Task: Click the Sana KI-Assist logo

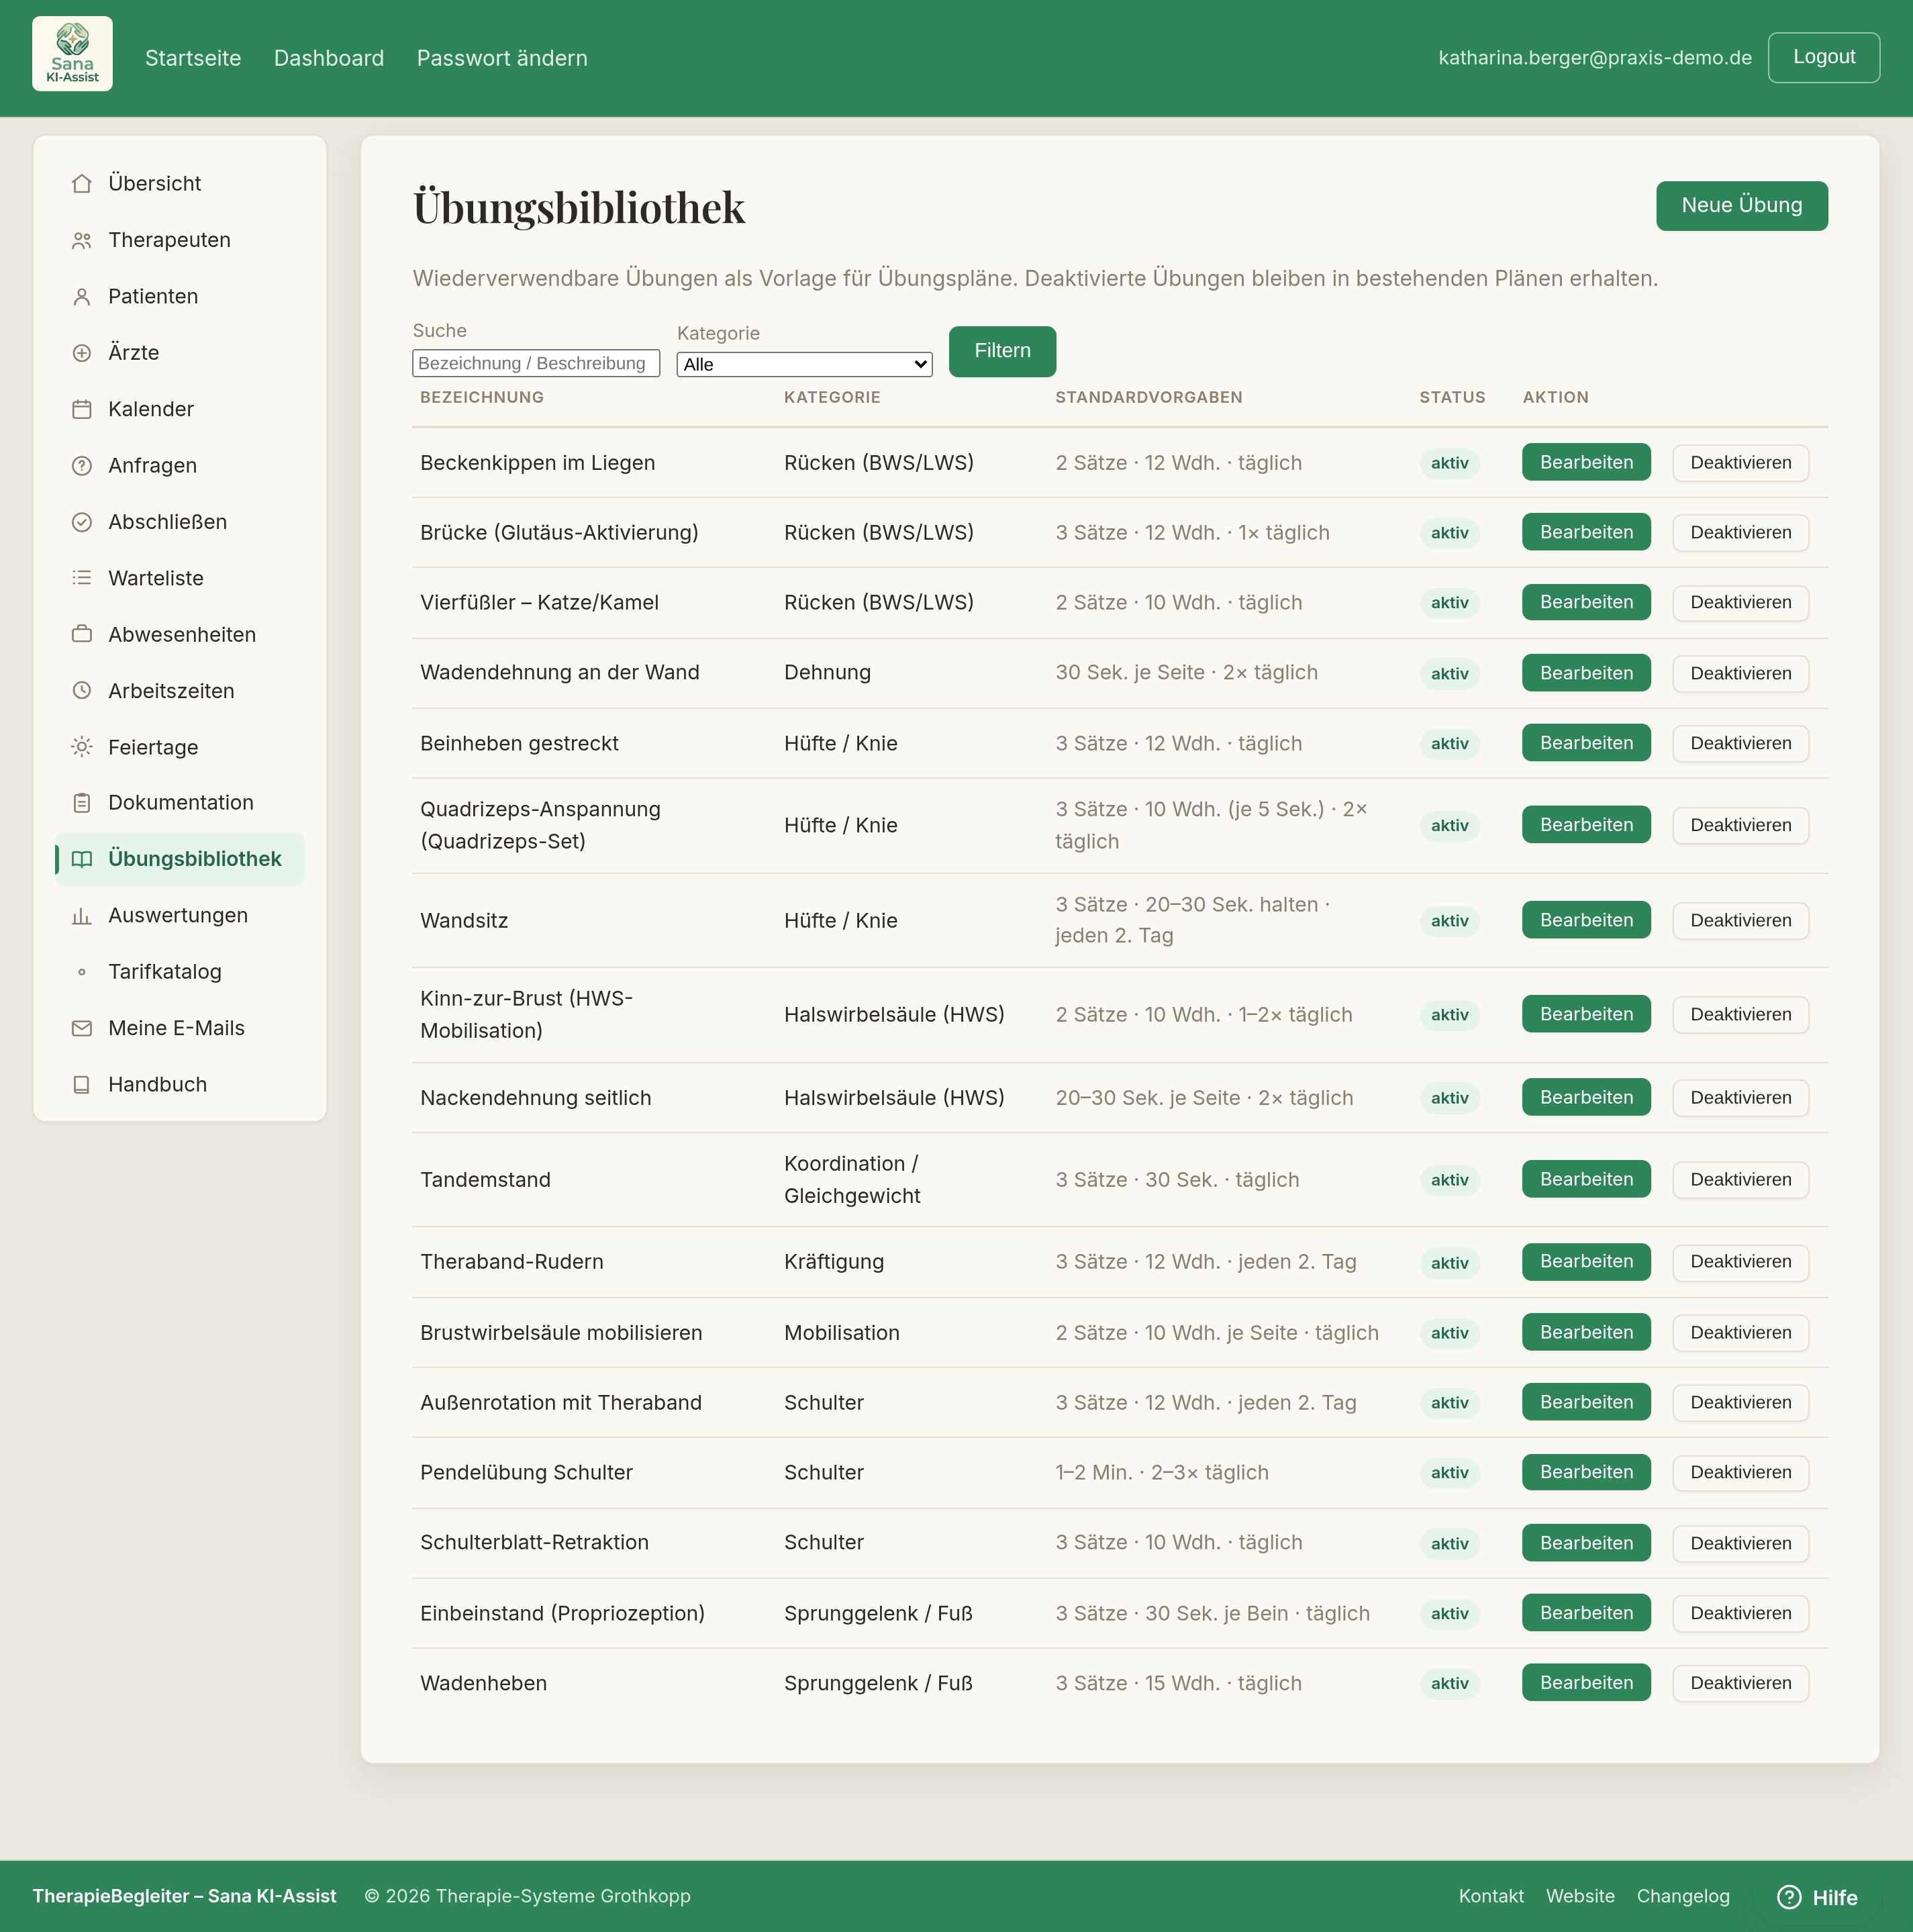Action: [x=72, y=54]
